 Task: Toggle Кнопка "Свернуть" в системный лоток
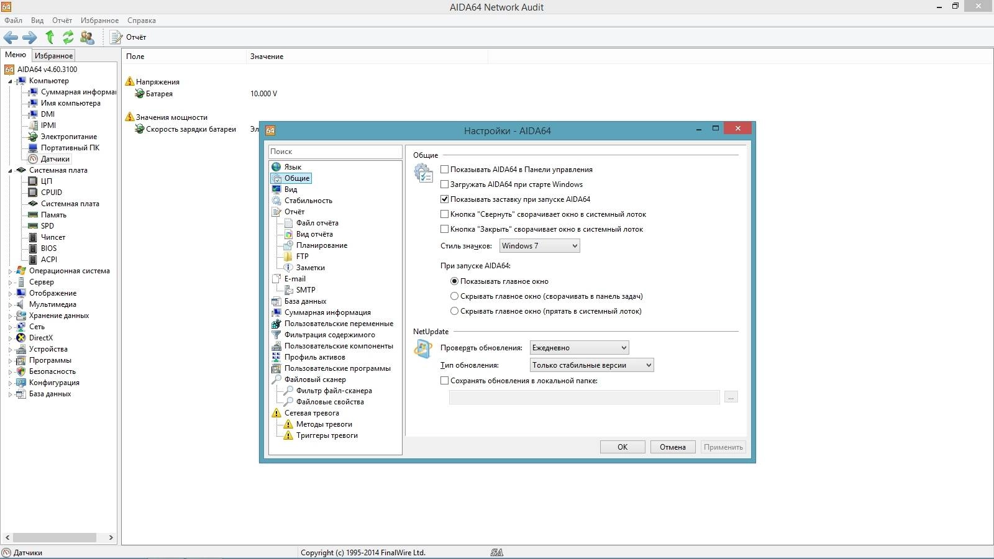pyautogui.click(x=444, y=214)
